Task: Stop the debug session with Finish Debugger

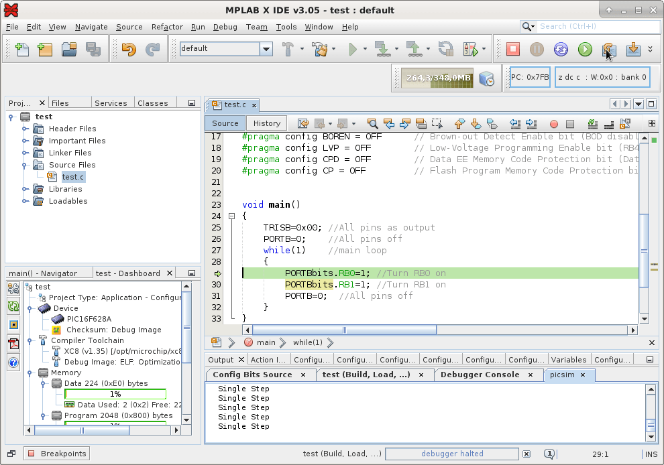Action: [513, 49]
